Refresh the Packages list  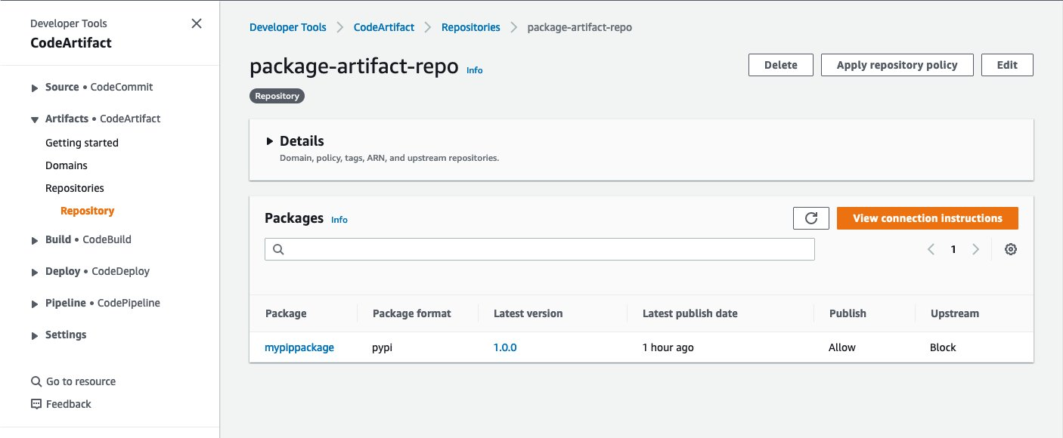810,217
